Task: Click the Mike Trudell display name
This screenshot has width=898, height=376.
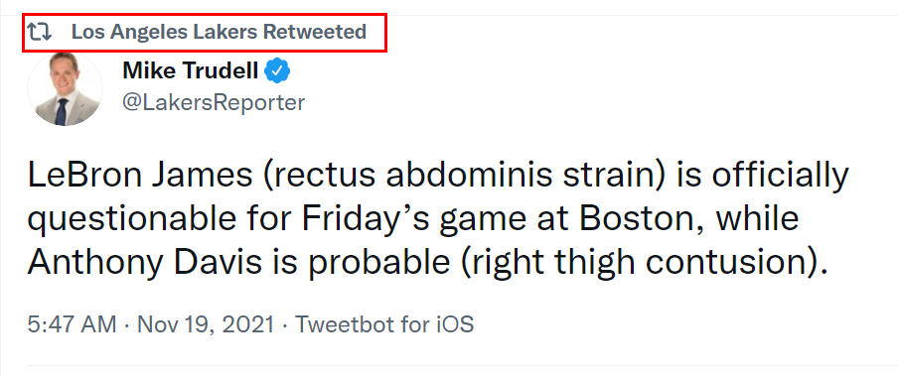Action: point(190,71)
